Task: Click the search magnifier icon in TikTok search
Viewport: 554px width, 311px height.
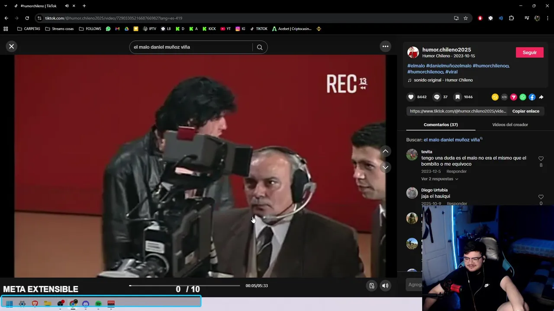Action: coord(260,48)
